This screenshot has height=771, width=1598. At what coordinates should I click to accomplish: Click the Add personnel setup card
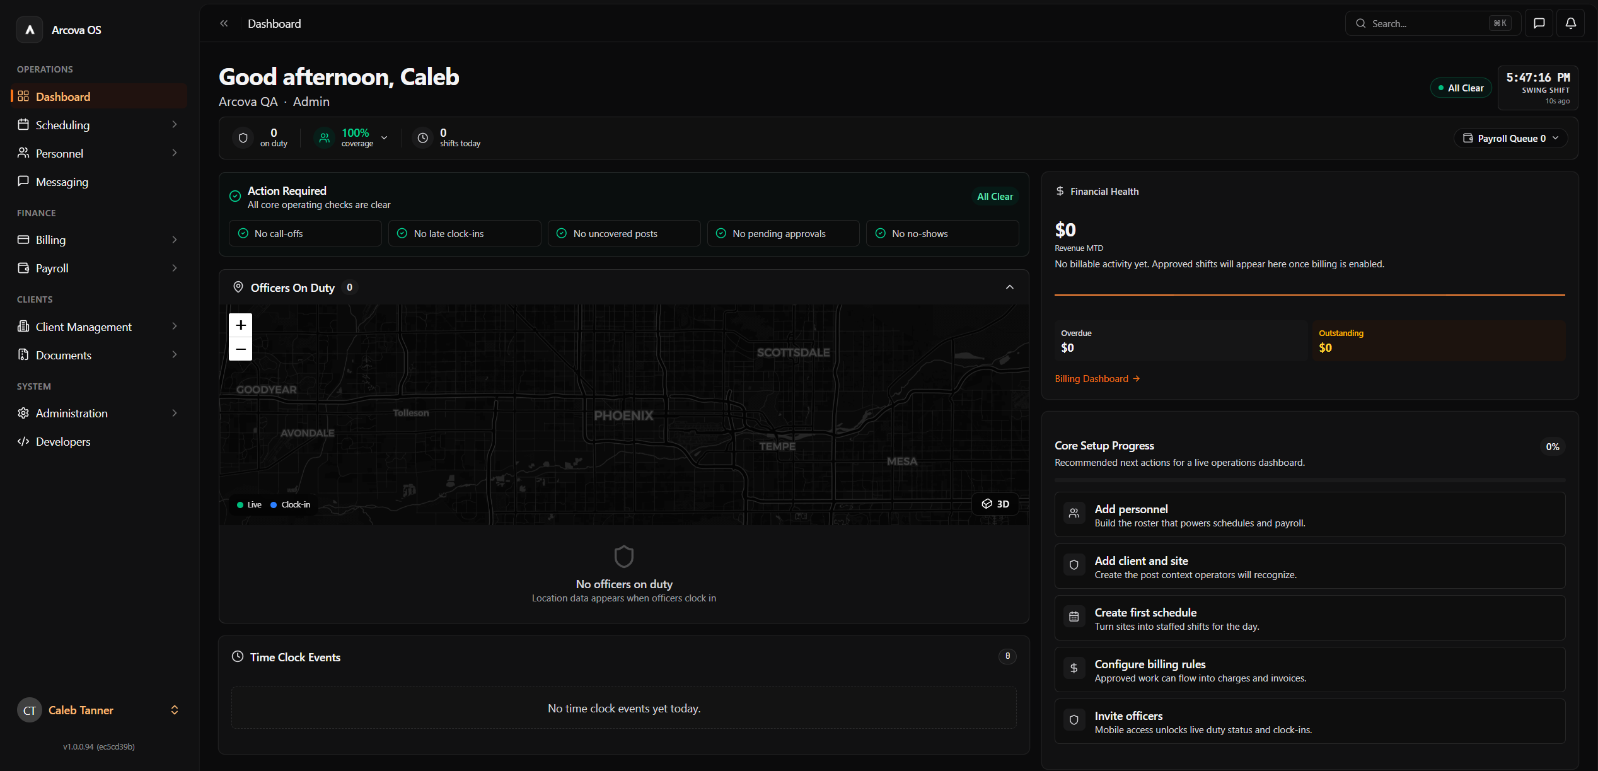[x=1310, y=514]
